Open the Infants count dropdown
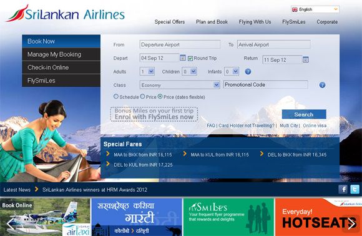 pyautogui.click(x=232, y=72)
